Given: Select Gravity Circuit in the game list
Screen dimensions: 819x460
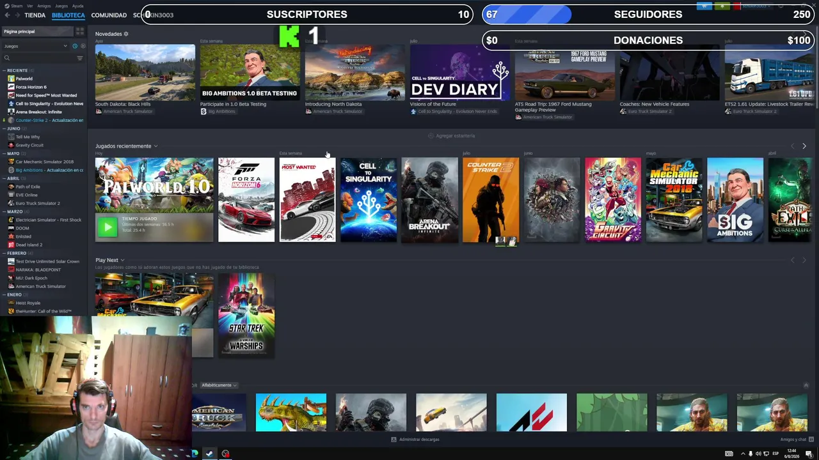Looking at the screenshot, I should tap(29, 145).
